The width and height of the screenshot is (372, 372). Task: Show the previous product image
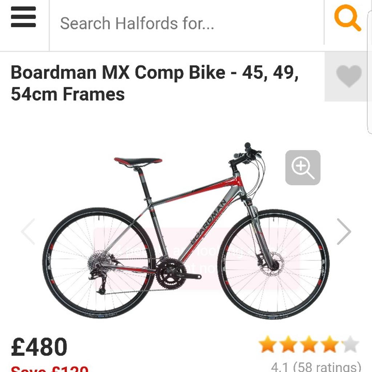(28, 231)
